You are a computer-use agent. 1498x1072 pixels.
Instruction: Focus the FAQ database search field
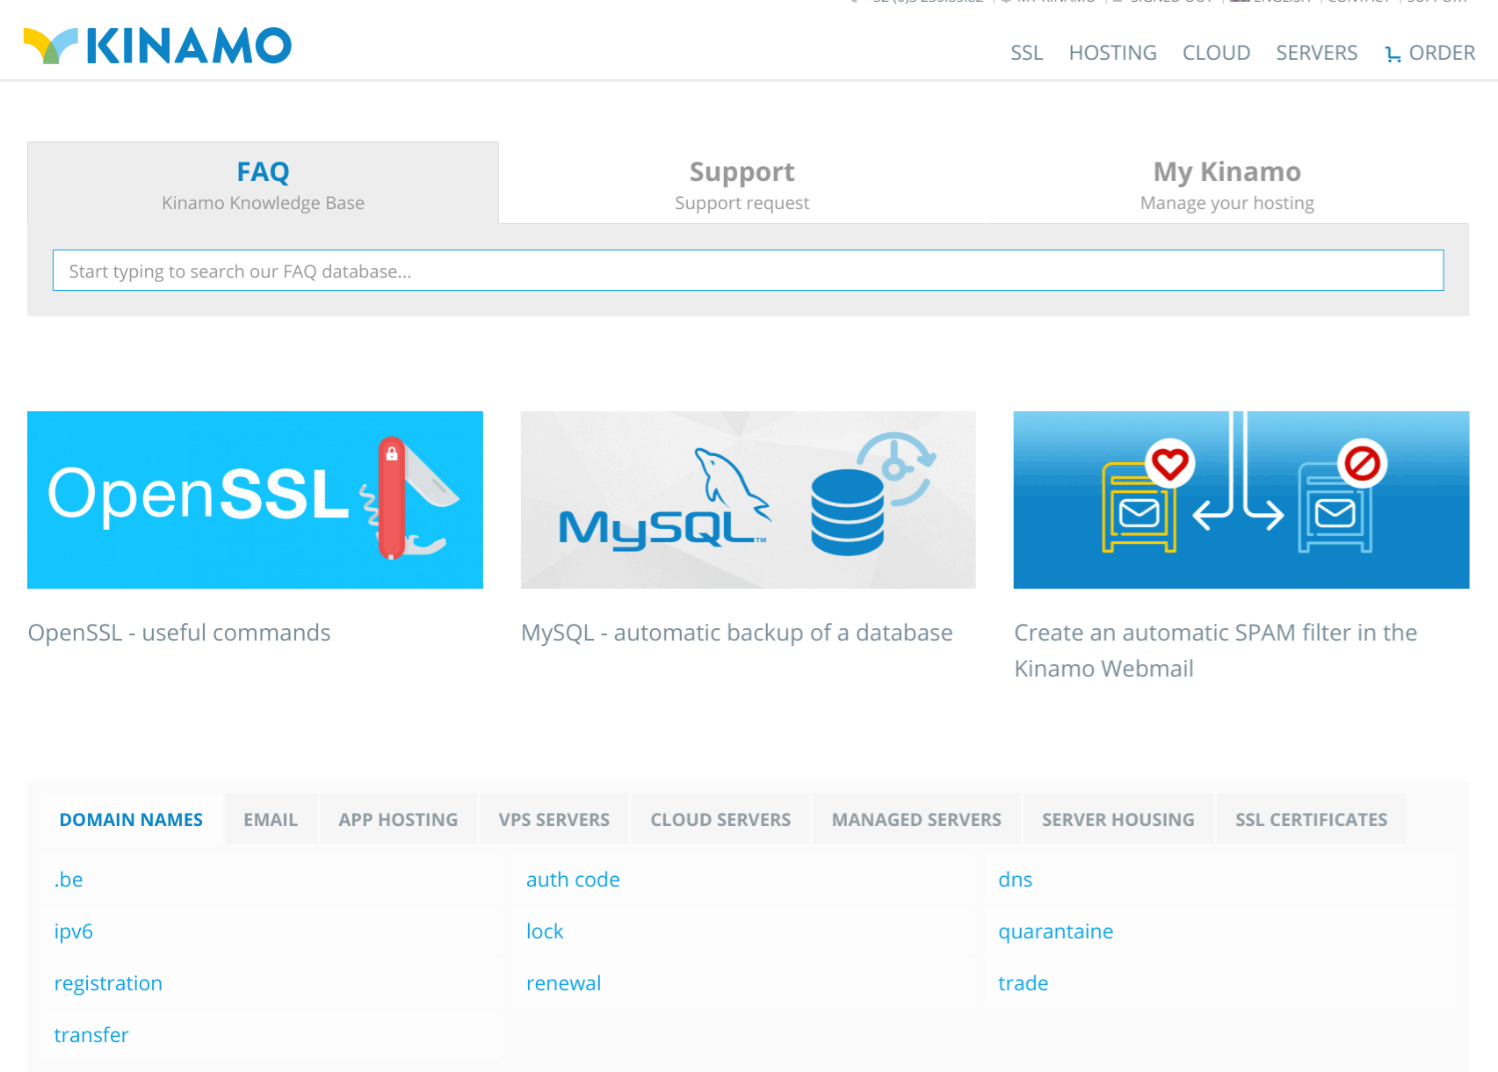748,271
